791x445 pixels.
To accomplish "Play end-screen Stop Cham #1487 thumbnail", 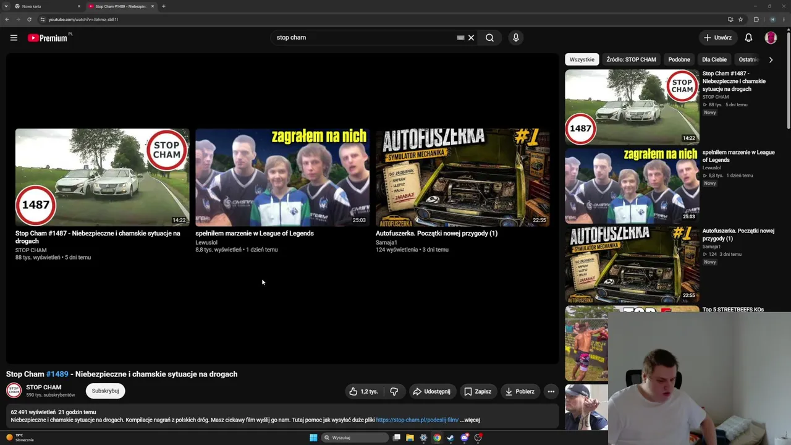I will (103, 177).
